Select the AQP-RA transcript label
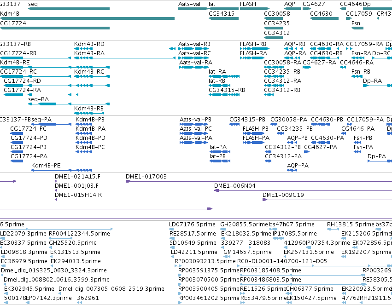Image resolution: width=392 pixels, height=305 pixels. 295,53
